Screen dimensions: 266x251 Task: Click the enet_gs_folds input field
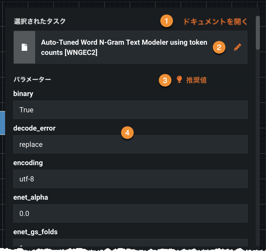pos(130,243)
